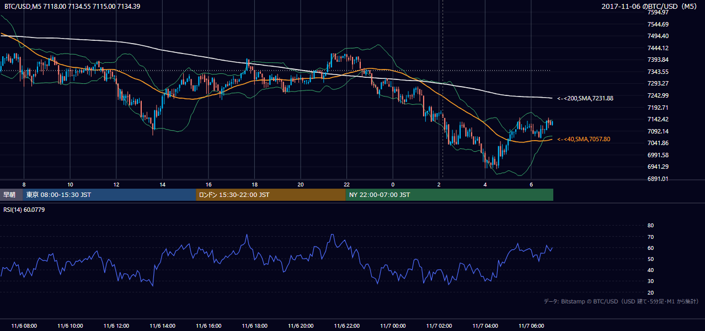The image size is (705, 331).
Task: Click the 11/6 16:00 time axis label
Action: coord(208,326)
